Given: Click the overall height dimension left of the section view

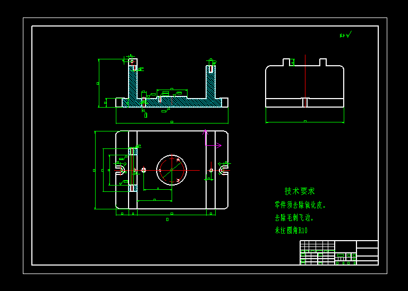Looking at the screenshot, I should coord(98,83).
